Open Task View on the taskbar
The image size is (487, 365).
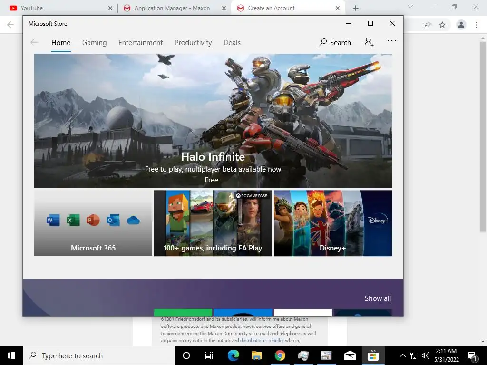209,355
